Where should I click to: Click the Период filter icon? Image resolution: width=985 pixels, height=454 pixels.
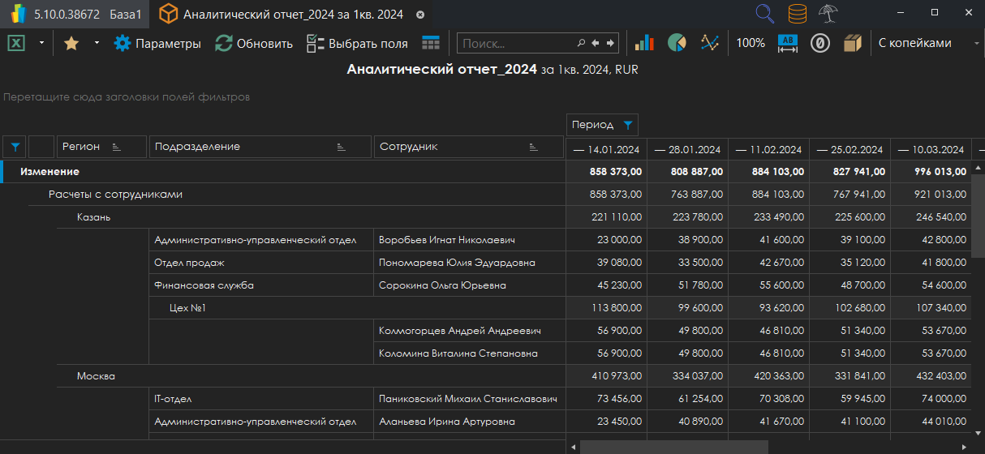coord(627,125)
